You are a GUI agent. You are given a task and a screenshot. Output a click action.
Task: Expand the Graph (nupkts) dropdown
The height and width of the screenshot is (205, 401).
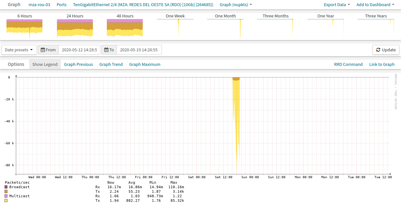click(x=236, y=5)
